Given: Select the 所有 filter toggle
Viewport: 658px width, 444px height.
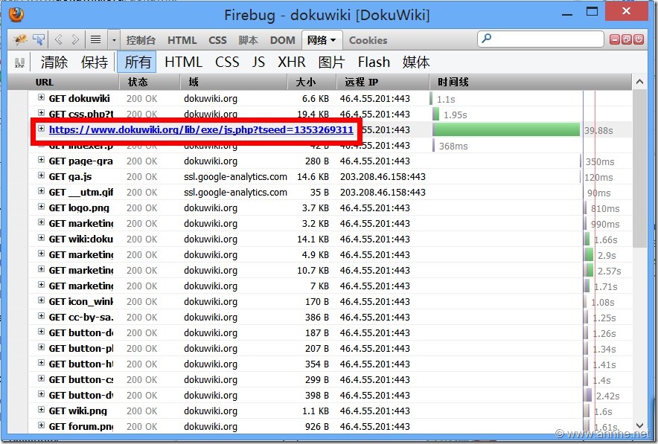Looking at the screenshot, I should coord(138,62).
